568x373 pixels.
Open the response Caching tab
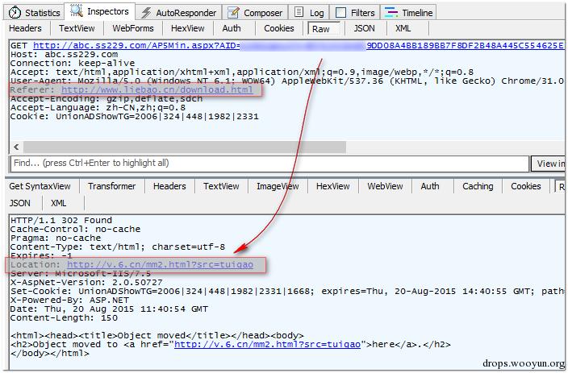[x=478, y=186]
